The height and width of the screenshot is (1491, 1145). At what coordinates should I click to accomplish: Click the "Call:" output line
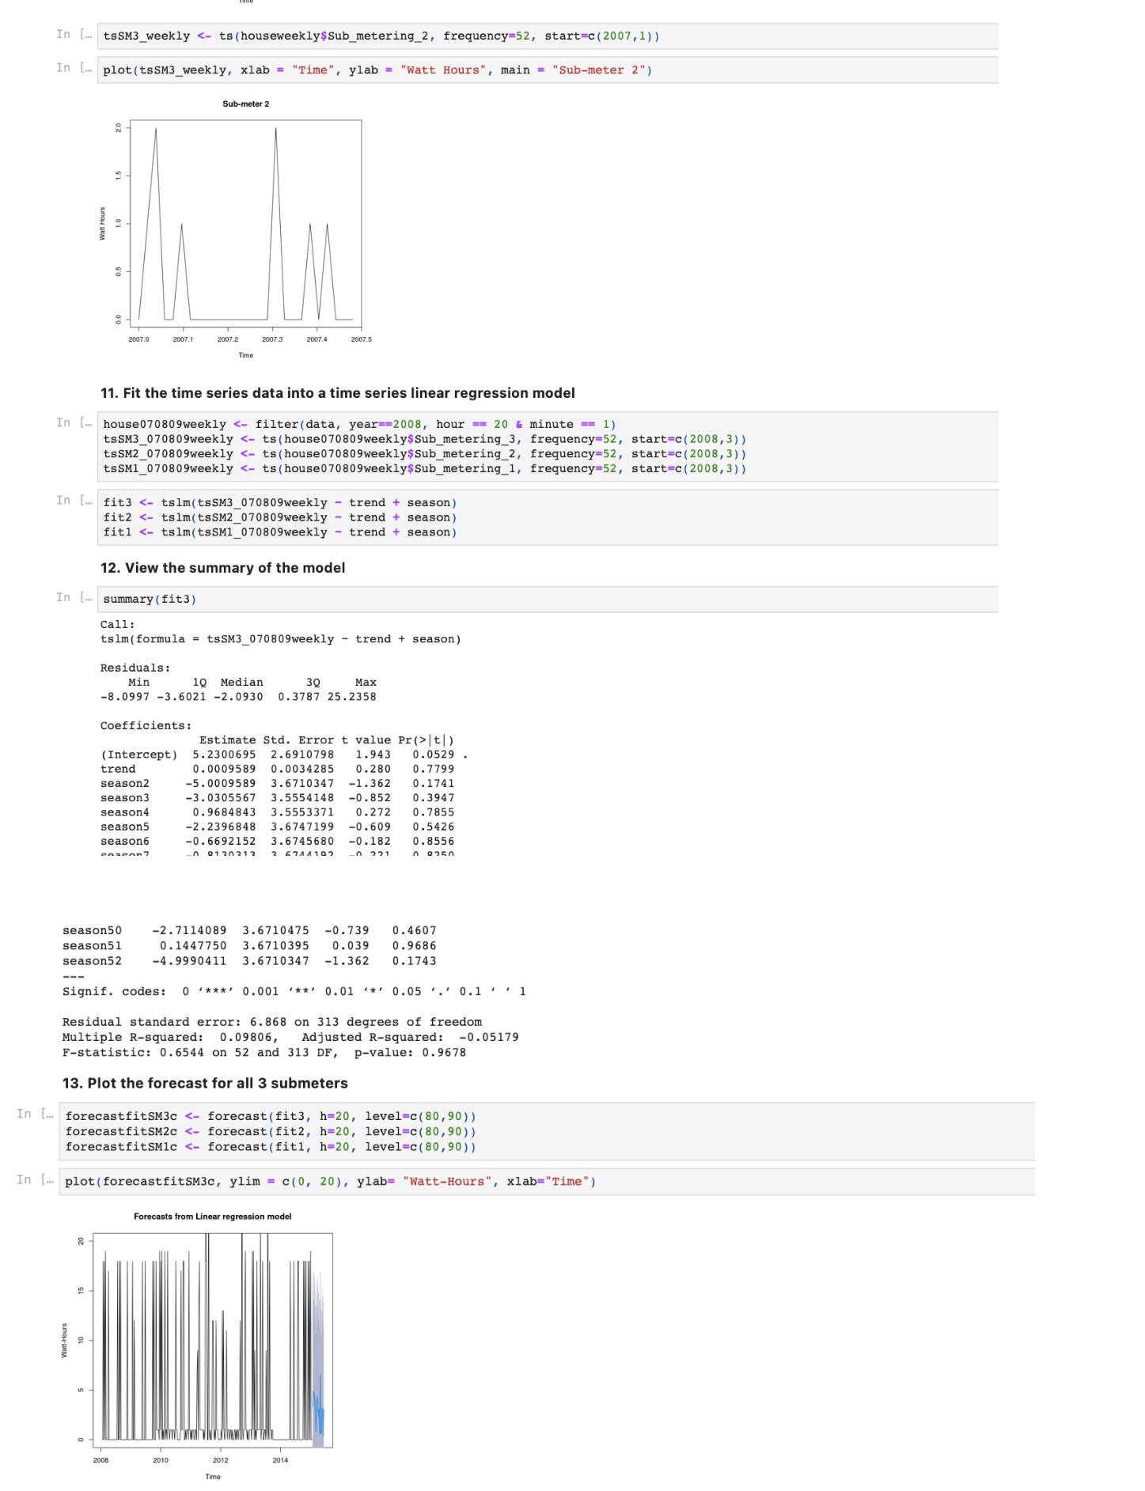click(118, 625)
